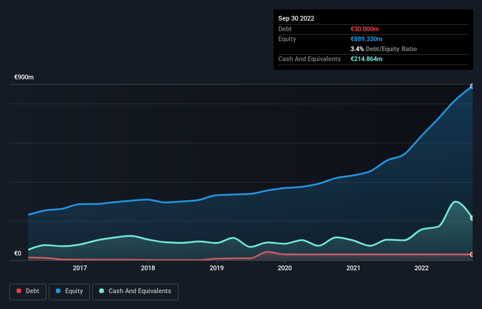Click the 2019 x-axis label
This screenshot has height=309, width=482.
tap(217, 268)
